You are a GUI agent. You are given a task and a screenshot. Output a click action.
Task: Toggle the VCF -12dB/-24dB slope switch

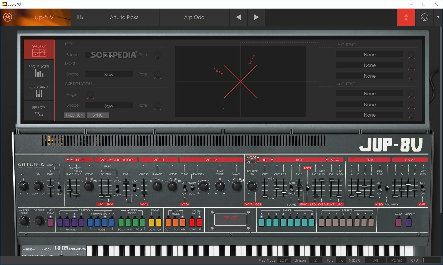click(291, 188)
